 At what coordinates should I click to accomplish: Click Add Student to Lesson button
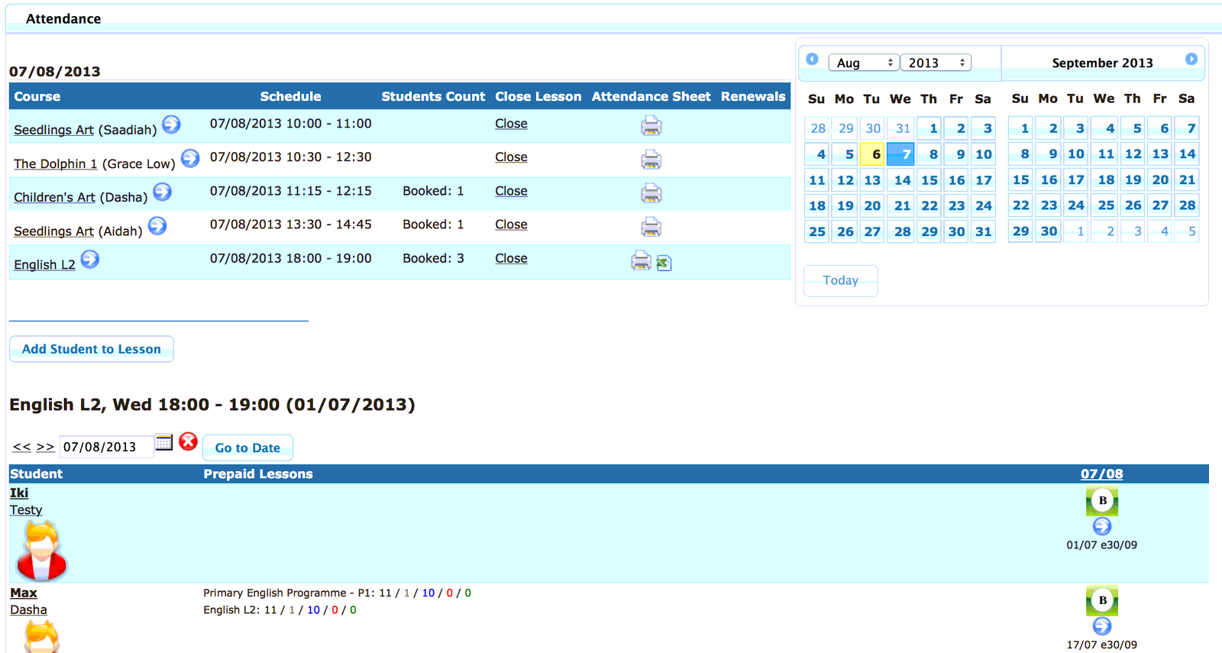coord(92,349)
